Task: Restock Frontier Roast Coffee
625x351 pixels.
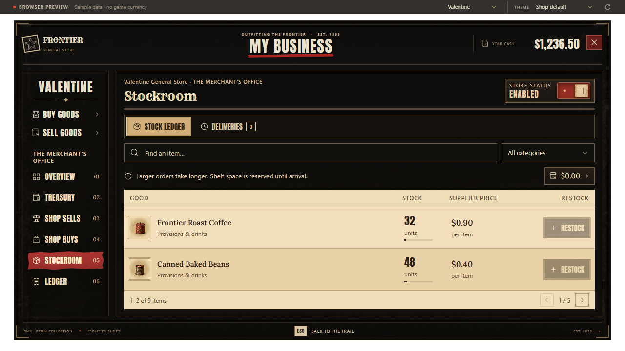Action: click(567, 228)
